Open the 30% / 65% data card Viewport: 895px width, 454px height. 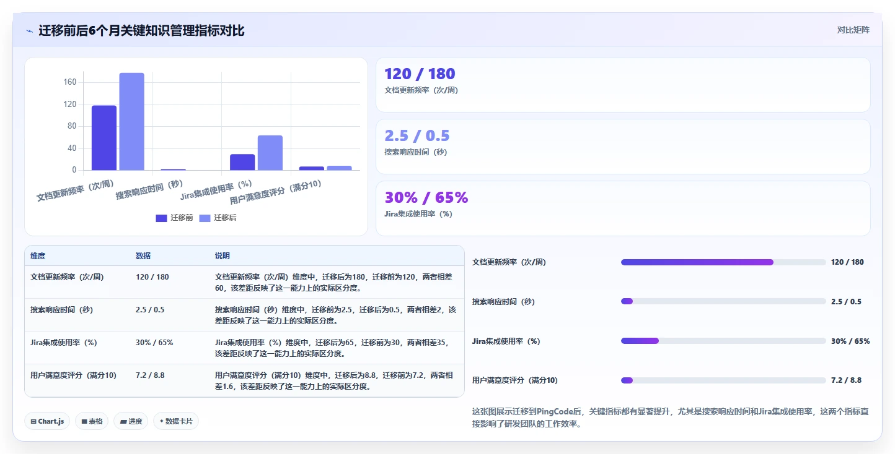tap(623, 208)
